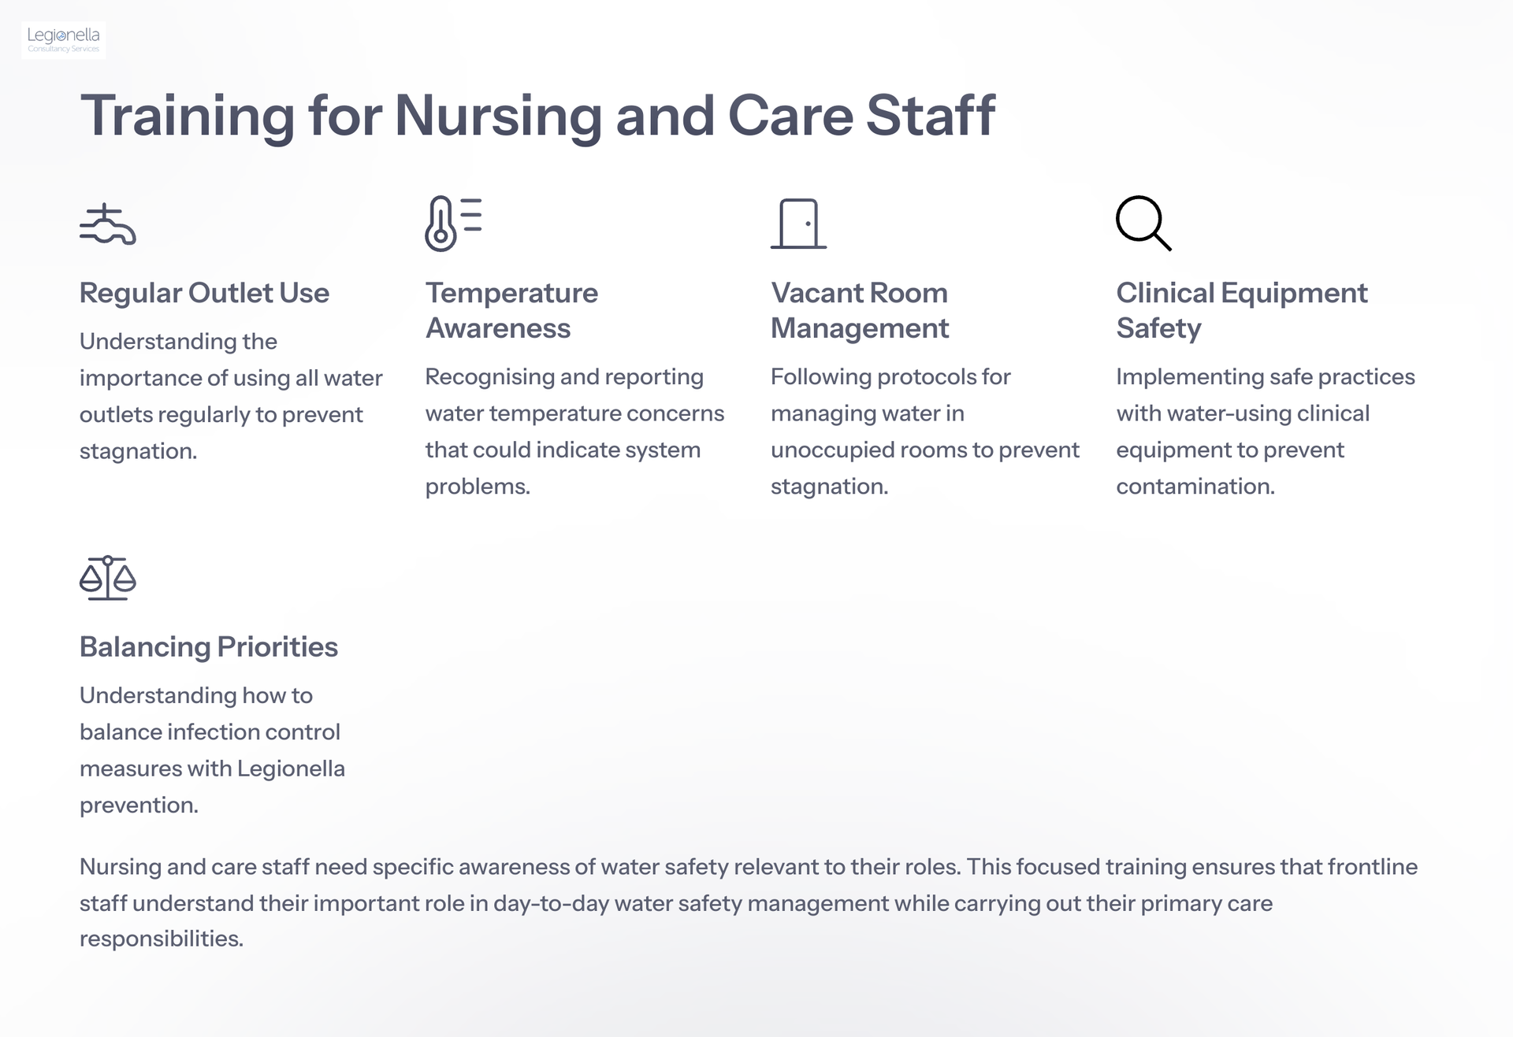Click the door icon

(x=798, y=224)
